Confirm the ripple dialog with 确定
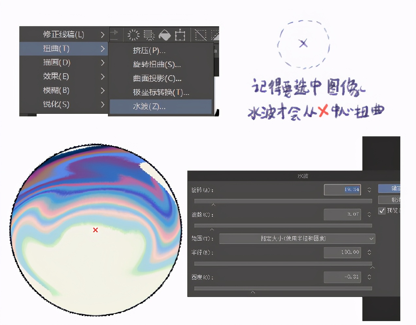 (x=389, y=189)
